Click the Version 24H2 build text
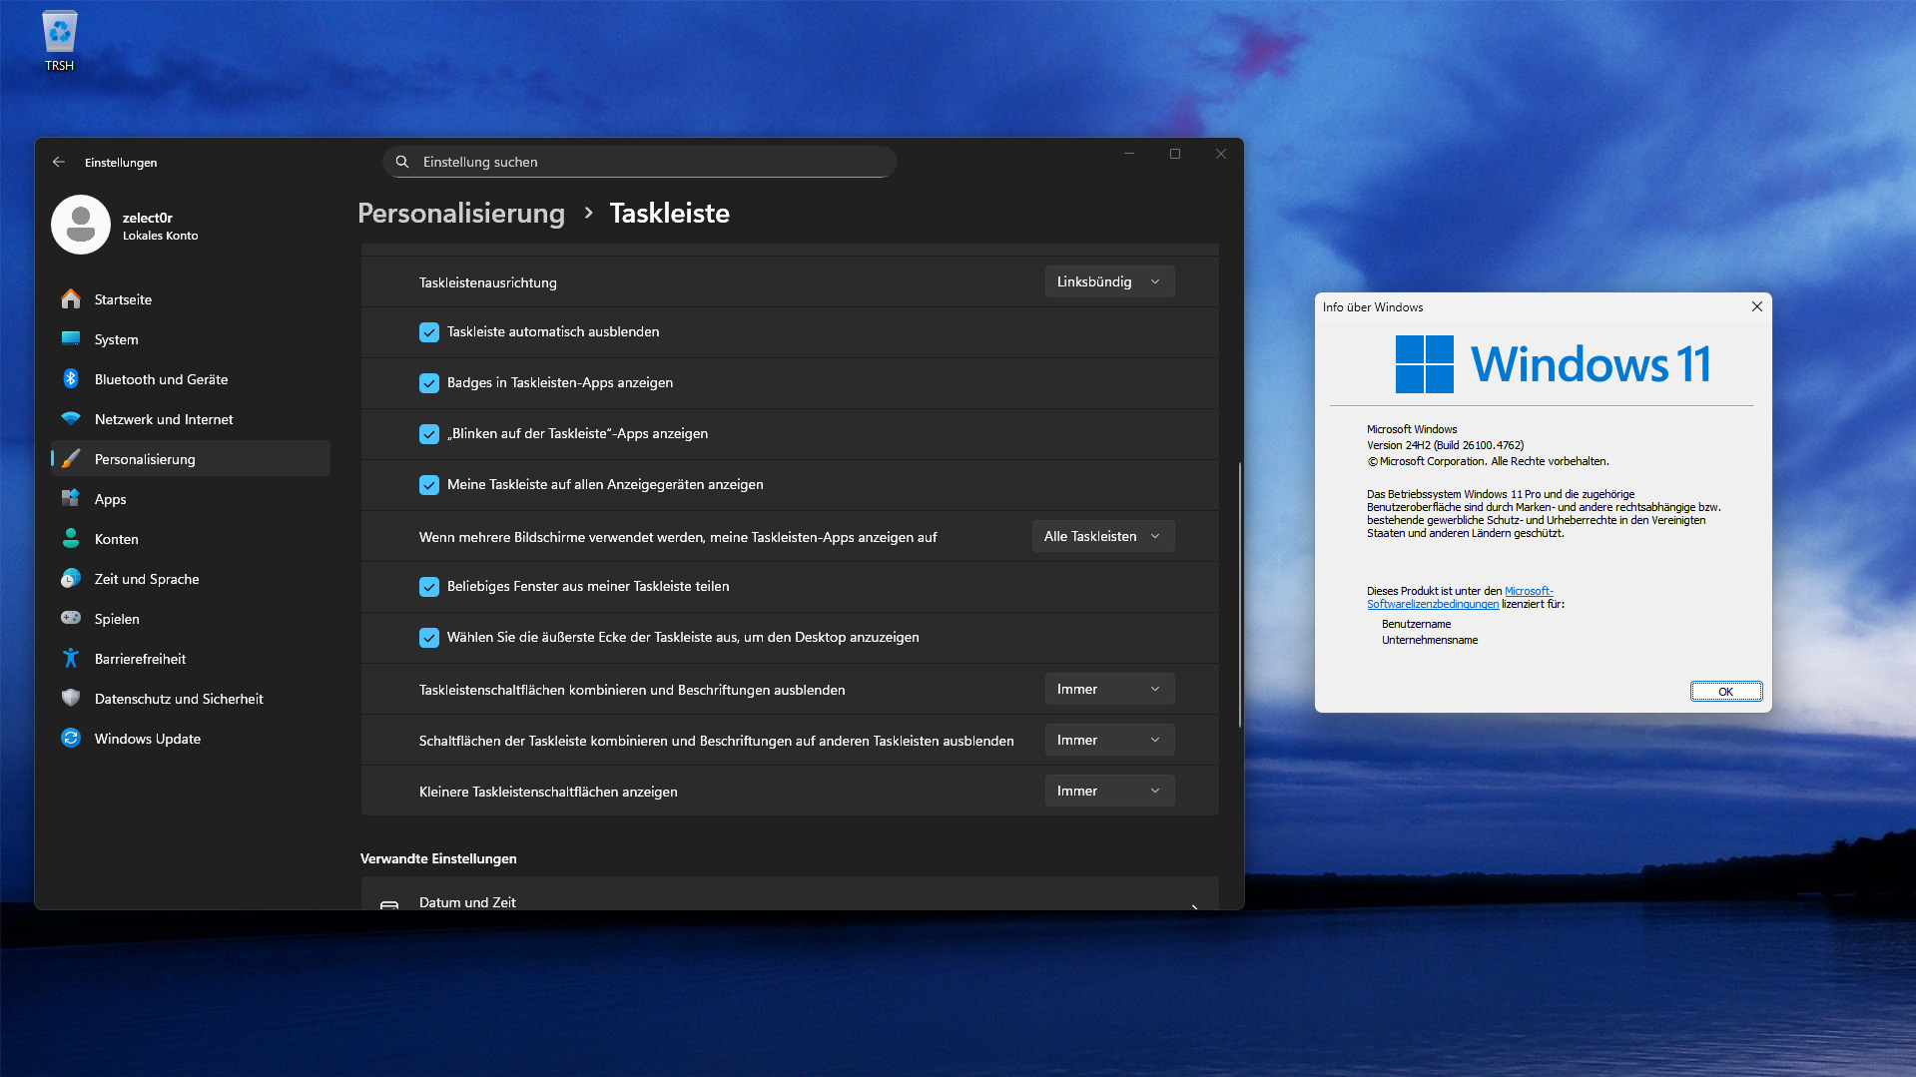Image resolution: width=1916 pixels, height=1077 pixels. click(x=1445, y=445)
